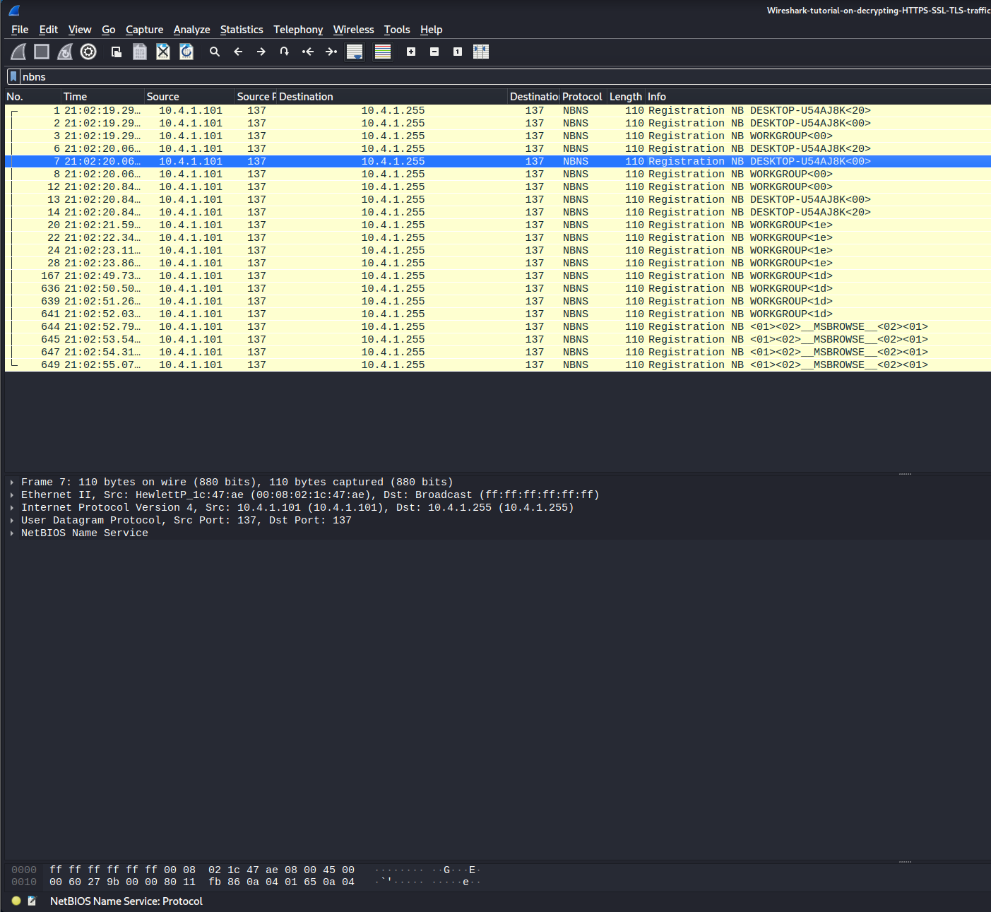Click the Find packet magnifier icon
The height and width of the screenshot is (912, 991).
click(215, 52)
